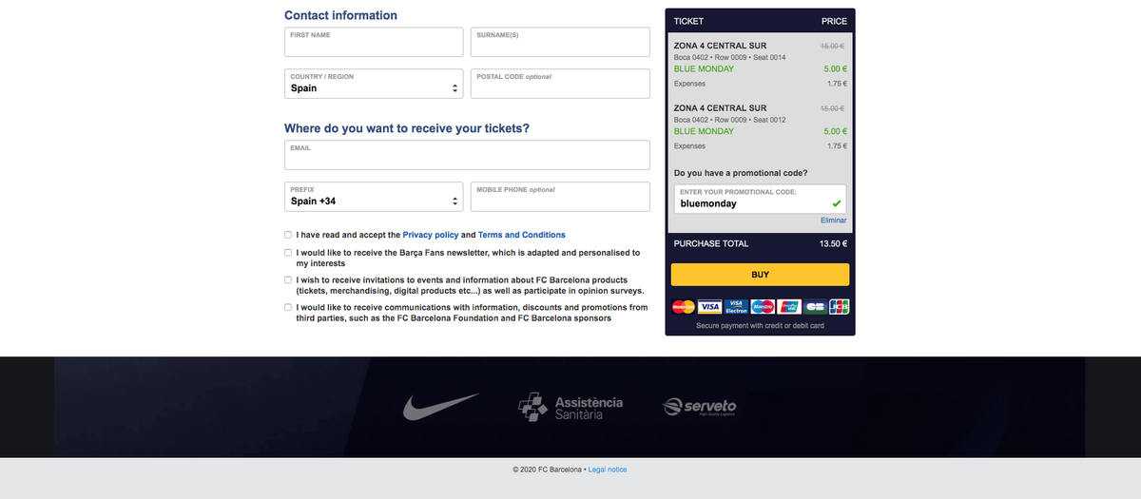Click the Visa Electron card icon
Image resolution: width=1141 pixels, height=499 pixels.
735,306
